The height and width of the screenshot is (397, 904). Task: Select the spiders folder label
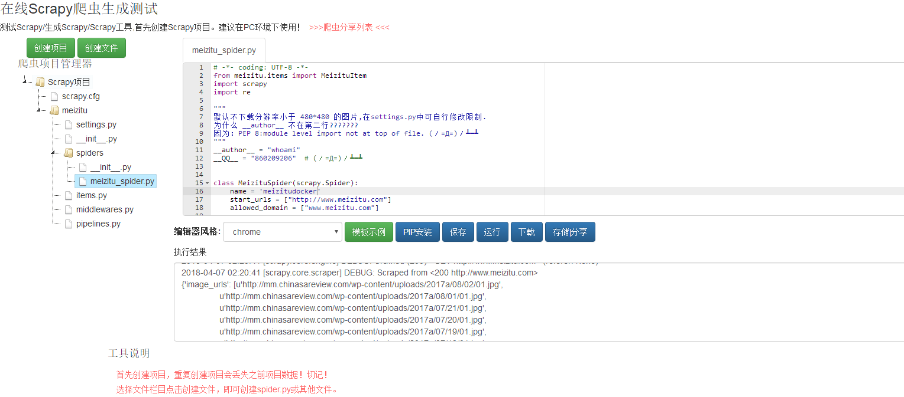tap(90, 153)
